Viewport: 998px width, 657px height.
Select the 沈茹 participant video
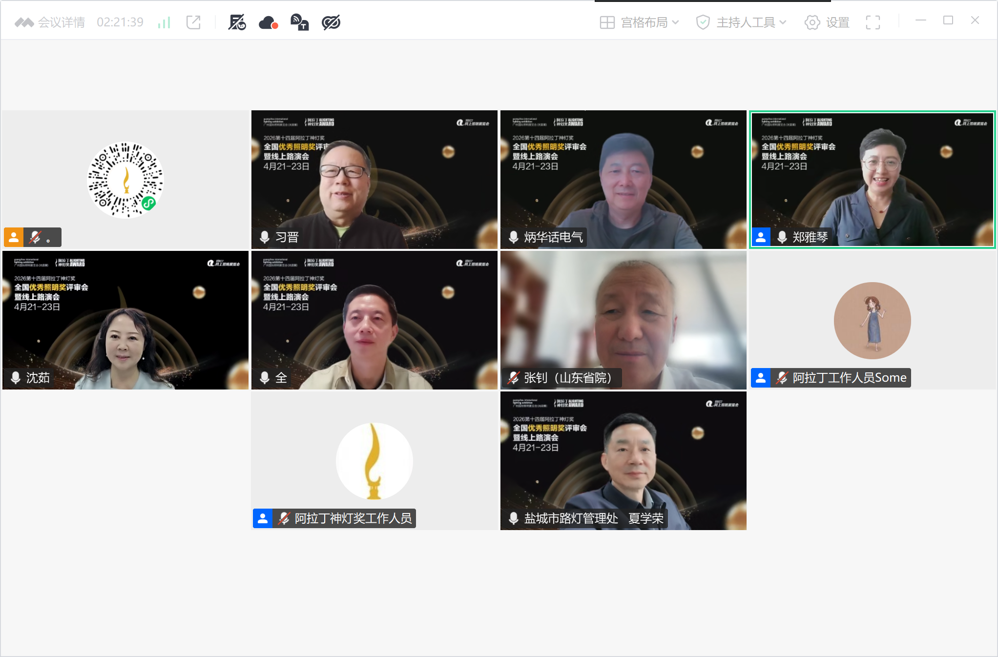(125, 320)
